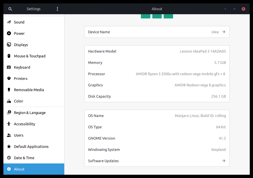
Task: Go to Region & Language panel
Action: [30, 113]
